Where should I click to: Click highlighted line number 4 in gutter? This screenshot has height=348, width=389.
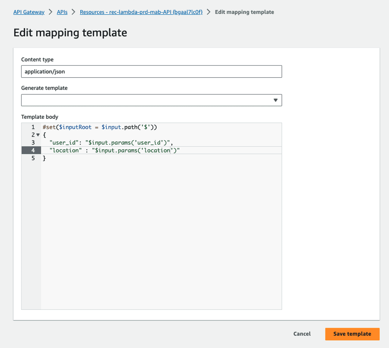point(33,151)
